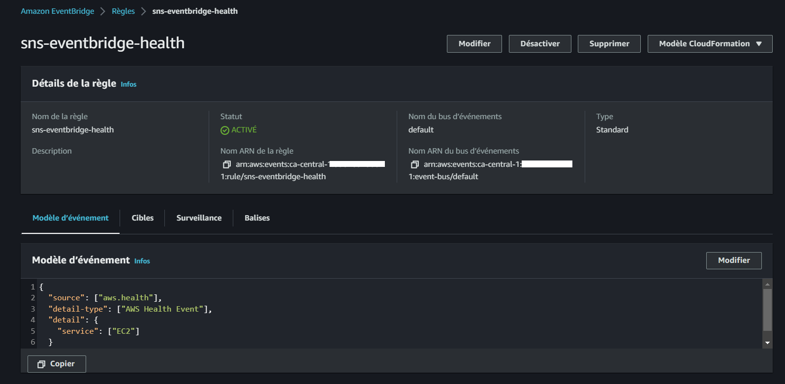This screenshot has height=384, width=785.
Task: Click the Supprimer button
Action: coord(609,44)
